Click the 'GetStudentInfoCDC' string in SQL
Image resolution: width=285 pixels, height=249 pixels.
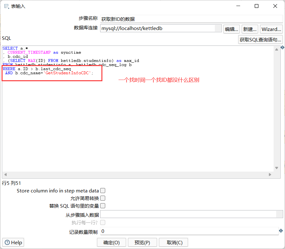[x=67, y=73]
